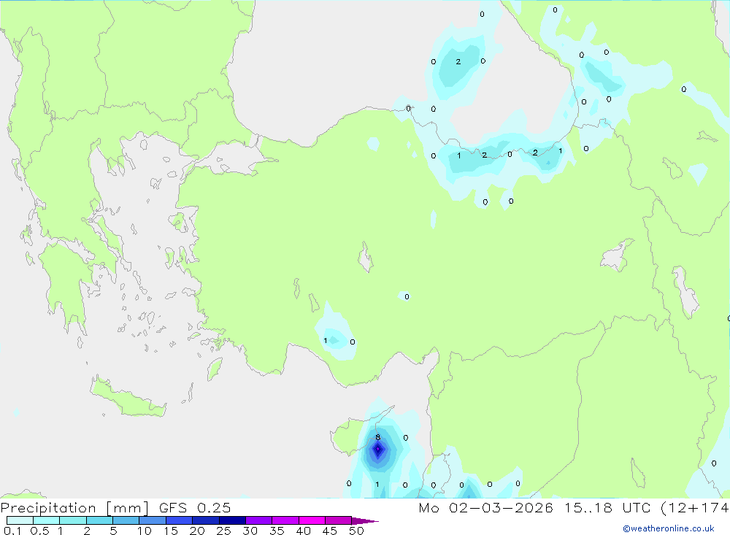Pick the 25–30 mm navy legend swatch

point(232,520)
